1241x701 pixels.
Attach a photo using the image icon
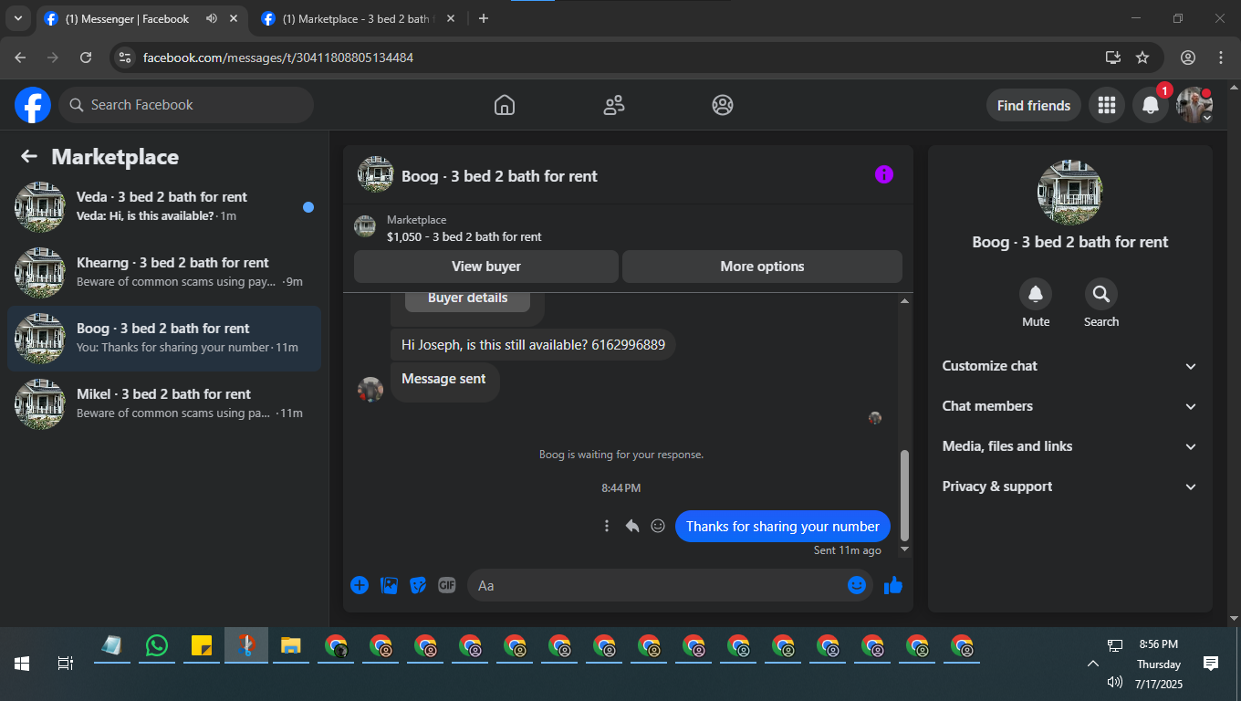389,585
